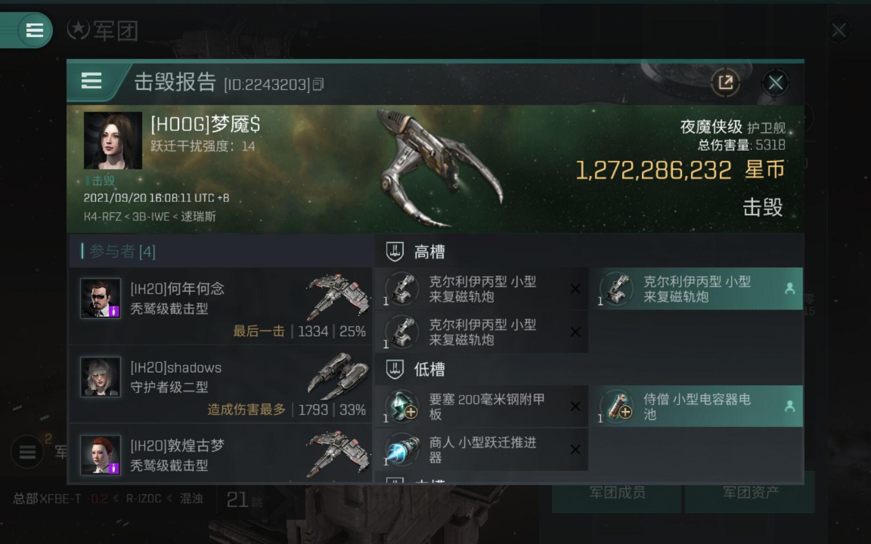Viewport: 871px width, 544px height.
Task: Click the victim 梦魇$ portrait
Action: 113,141
